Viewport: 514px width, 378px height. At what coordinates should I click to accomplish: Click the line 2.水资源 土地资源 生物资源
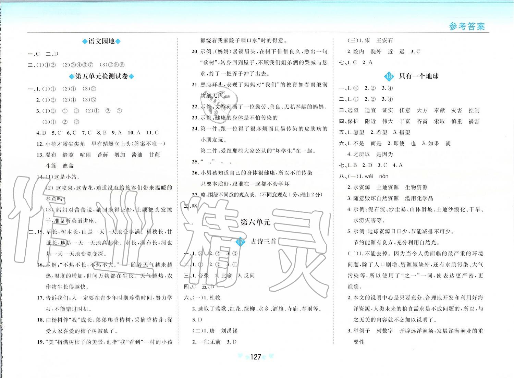[387, 187]
